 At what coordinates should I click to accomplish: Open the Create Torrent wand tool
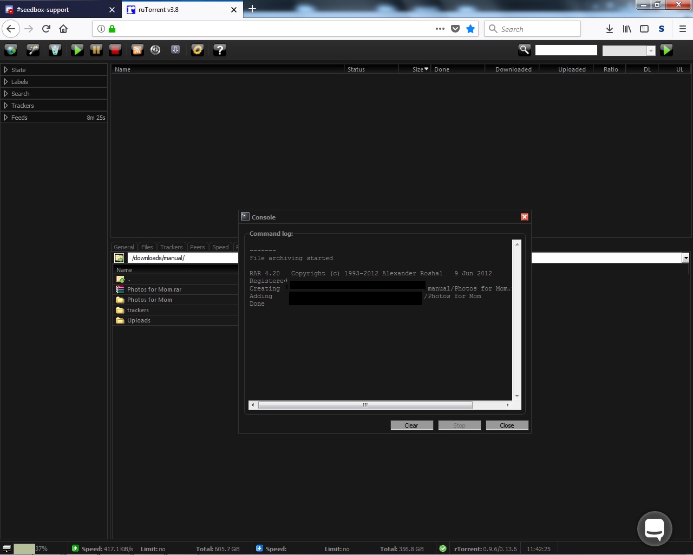pyautogui.click(x=33, y=50)
